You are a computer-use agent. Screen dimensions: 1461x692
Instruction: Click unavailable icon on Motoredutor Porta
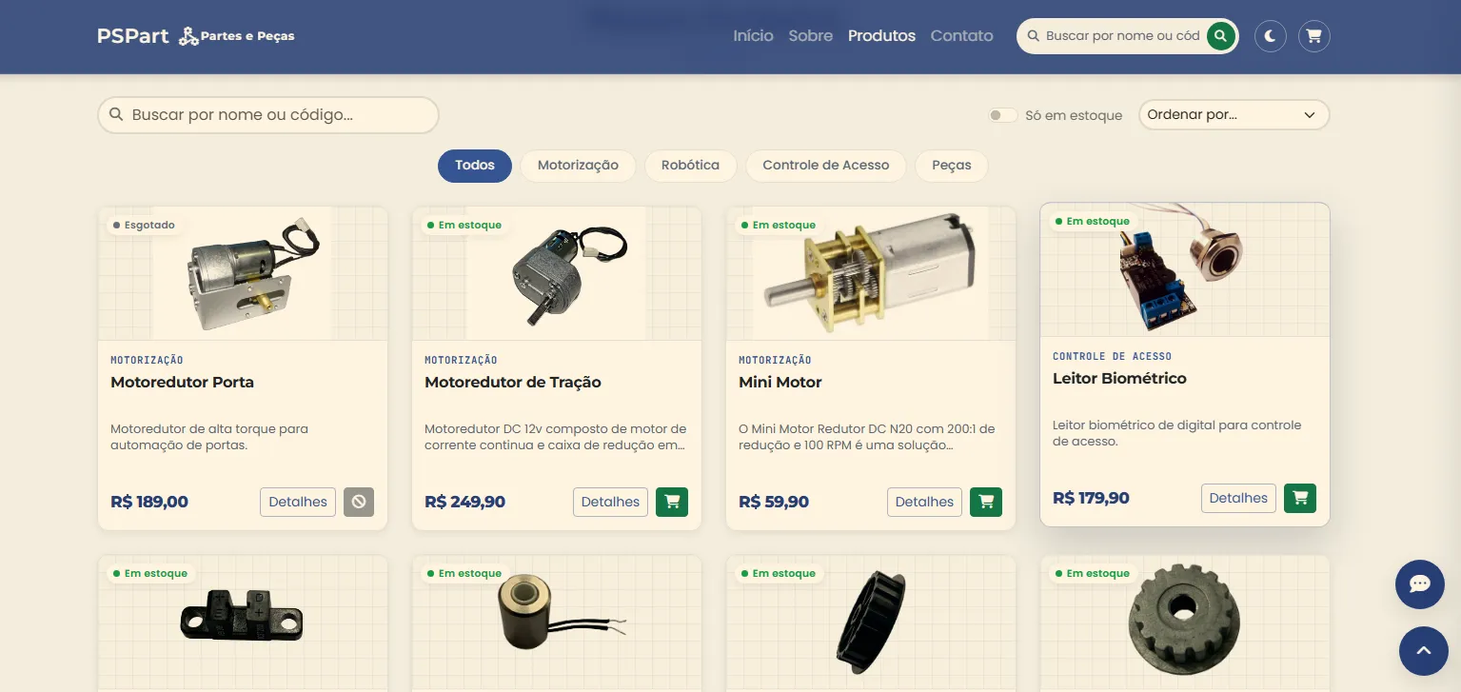coord(359,502)
